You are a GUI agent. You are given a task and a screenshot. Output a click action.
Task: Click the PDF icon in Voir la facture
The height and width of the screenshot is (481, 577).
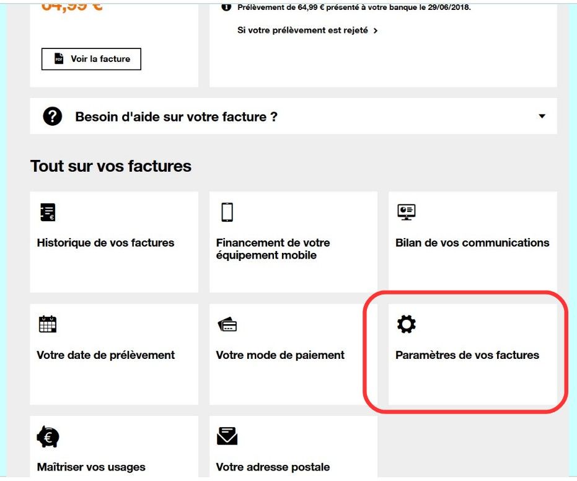[x=59, y=58]
